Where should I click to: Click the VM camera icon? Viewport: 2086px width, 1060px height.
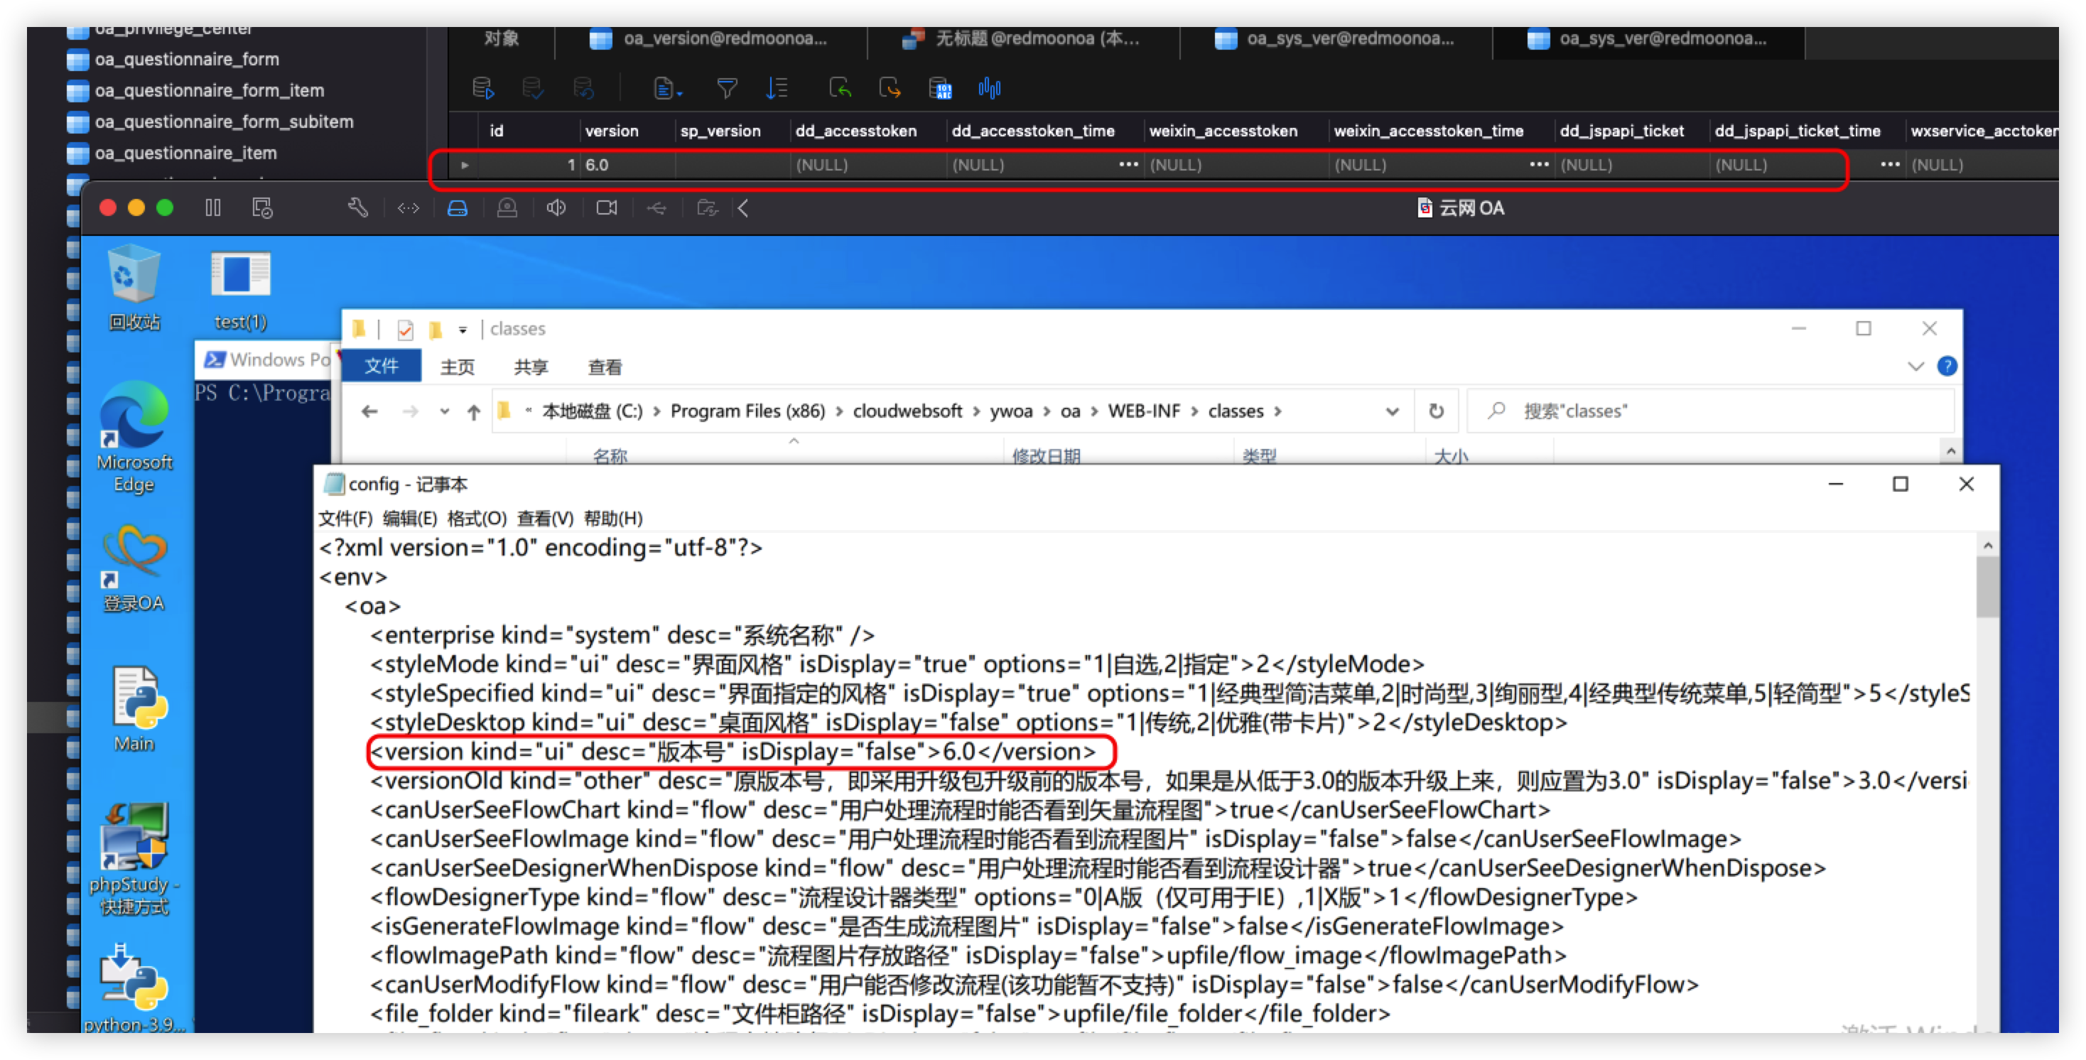pos(607,208)
